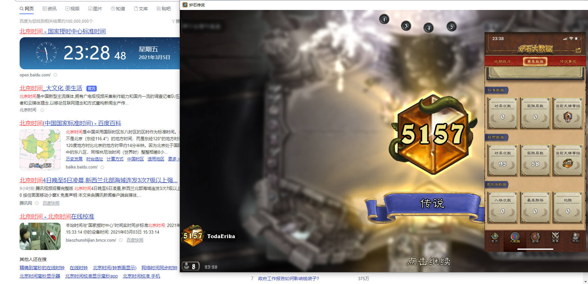588x284 pixels.
Task: Open the 首页 home icon in bottom bar
Action: click(x=494, y=238)
